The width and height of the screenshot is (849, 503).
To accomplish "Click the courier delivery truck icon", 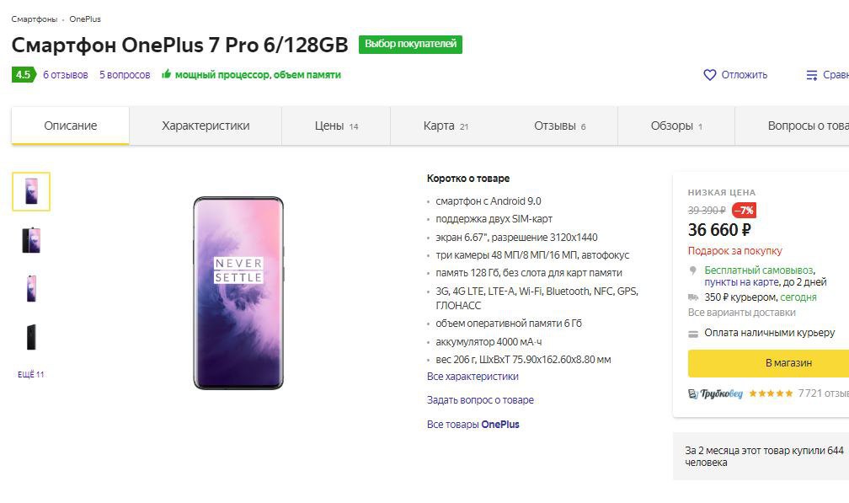I will click(693, 297).
